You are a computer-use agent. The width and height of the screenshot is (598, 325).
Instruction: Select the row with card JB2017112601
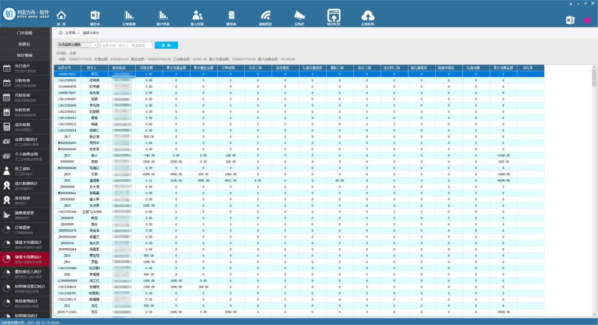click(x=299, y=312)
